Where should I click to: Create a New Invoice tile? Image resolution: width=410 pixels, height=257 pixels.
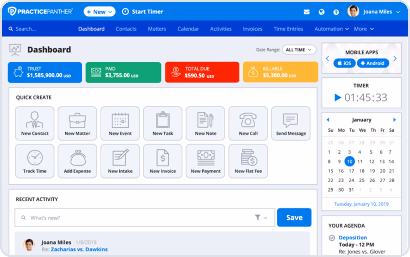pyautogui.click(x=163, y=161)
